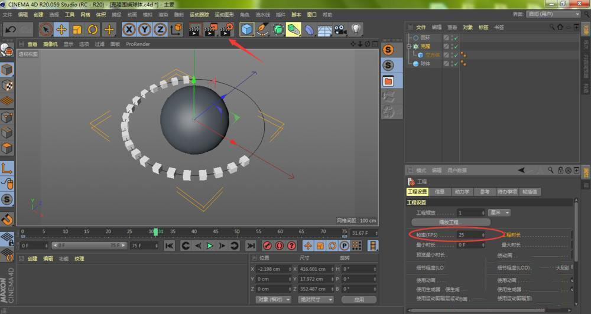Toggle the green check of 克隆
This screenshot has height=314, width=591.
tap(456, 46)
